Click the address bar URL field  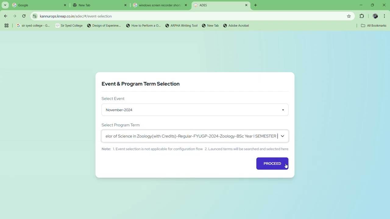pyautogui.click(x=183, y=16)
